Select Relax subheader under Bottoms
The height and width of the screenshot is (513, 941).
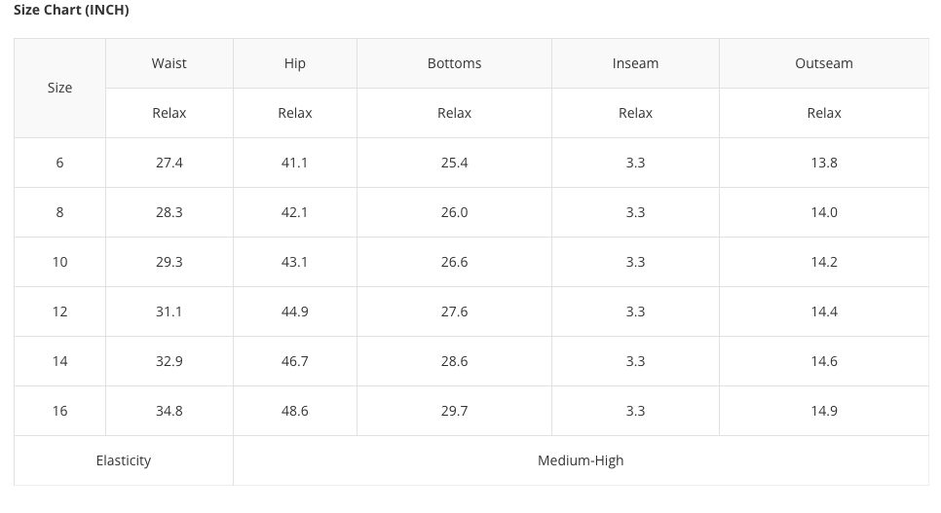click(454, 113)
